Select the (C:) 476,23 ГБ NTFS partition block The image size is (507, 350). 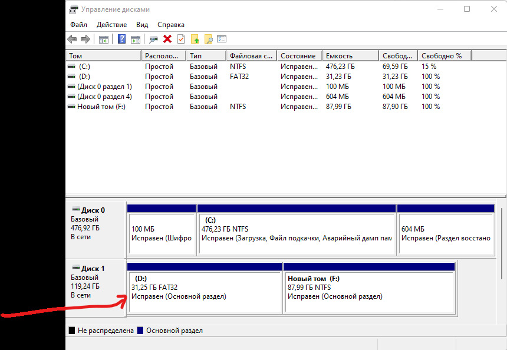[x=297, y=230]
